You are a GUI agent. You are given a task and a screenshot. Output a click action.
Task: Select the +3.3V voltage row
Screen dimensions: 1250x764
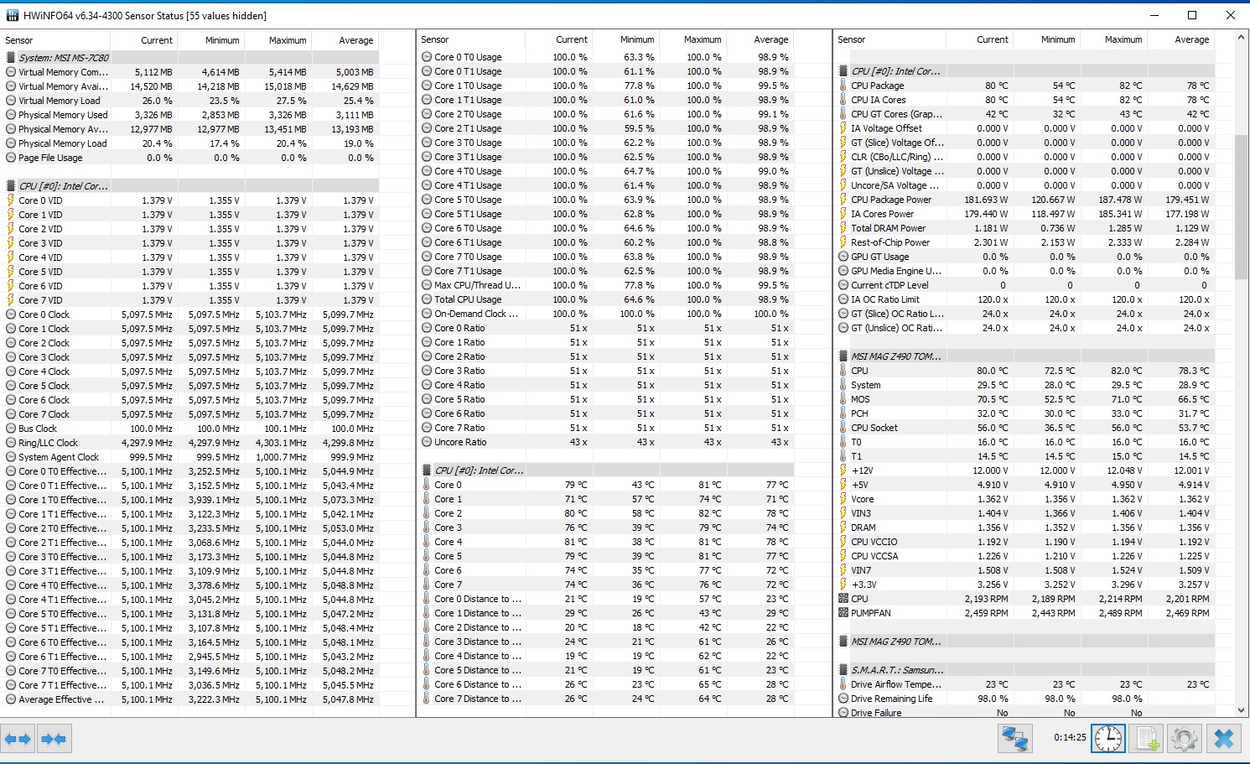pos(1026,585)
